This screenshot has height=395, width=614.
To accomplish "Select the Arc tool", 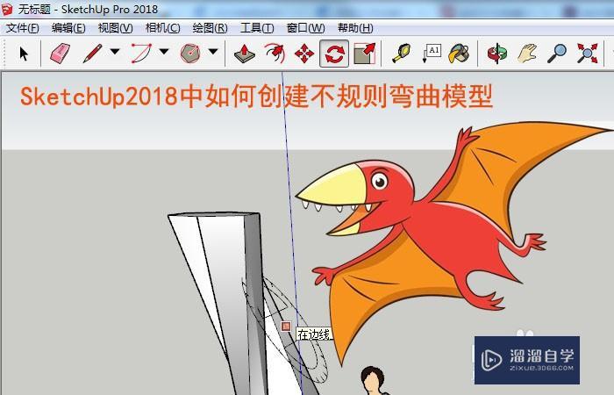I will click(141, 54).
